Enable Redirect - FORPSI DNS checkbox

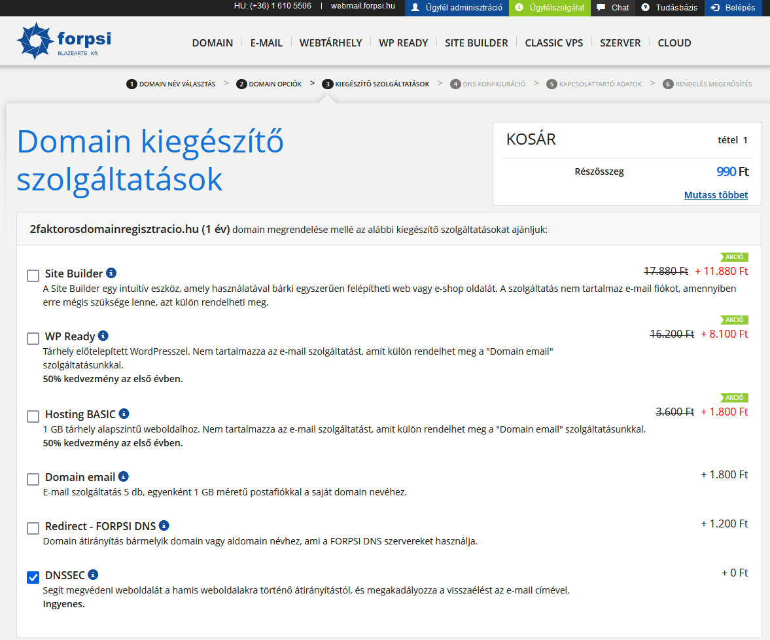33,529
